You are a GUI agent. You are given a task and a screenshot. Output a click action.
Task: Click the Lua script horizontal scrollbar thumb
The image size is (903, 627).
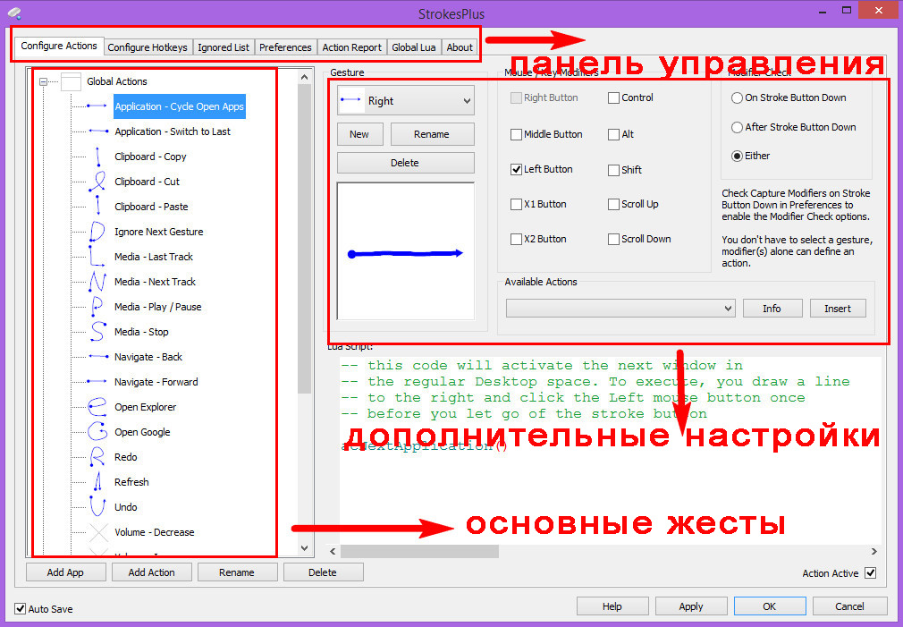[x=419, y=552]
